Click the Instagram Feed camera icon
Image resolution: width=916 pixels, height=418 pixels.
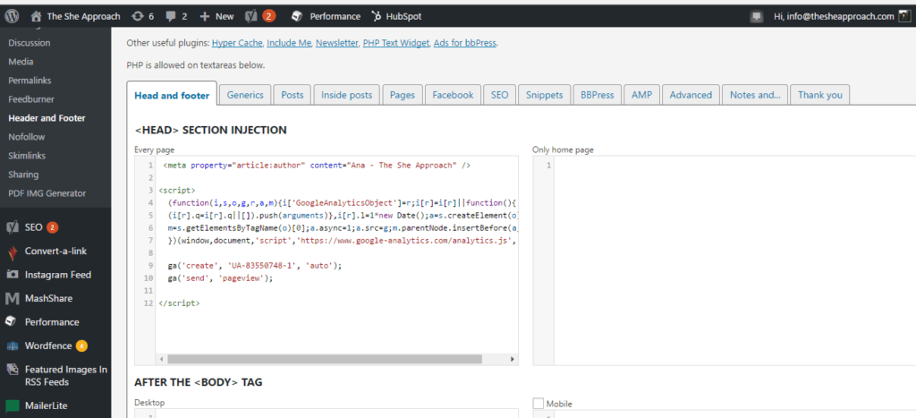[x=13, y=275]
